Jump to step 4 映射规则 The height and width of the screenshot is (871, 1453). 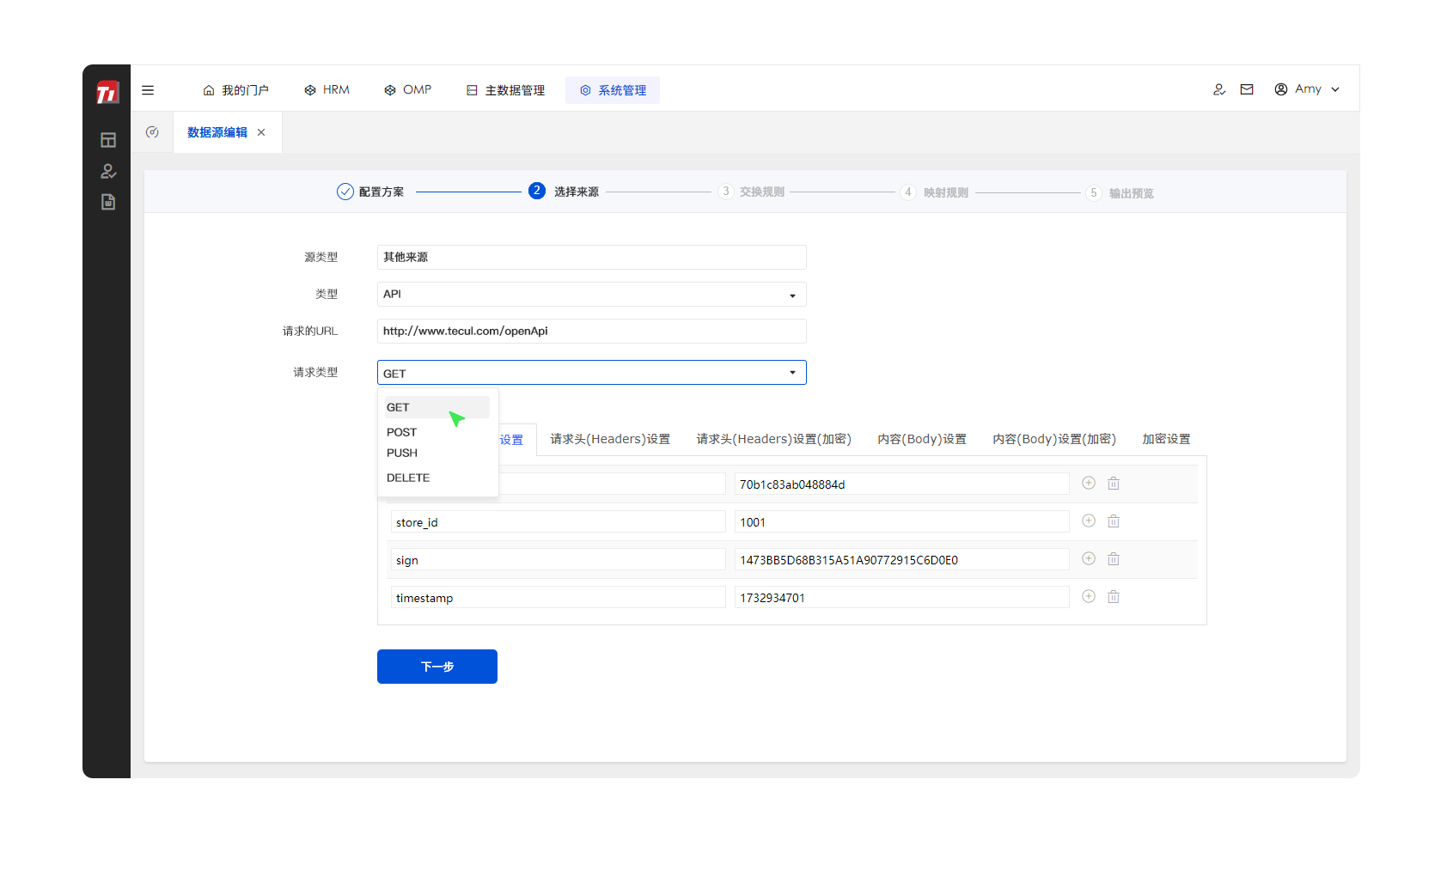pos(935,192)
